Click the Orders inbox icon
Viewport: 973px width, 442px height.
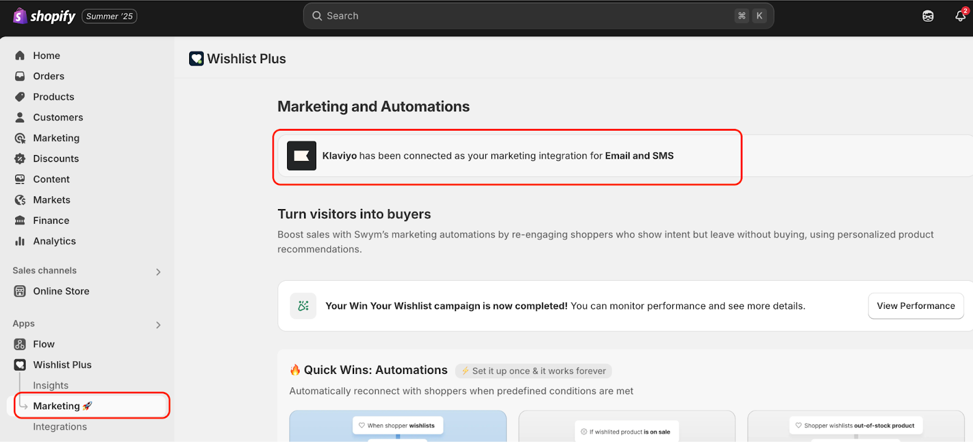pyautogui.click(x=20, y=76)
